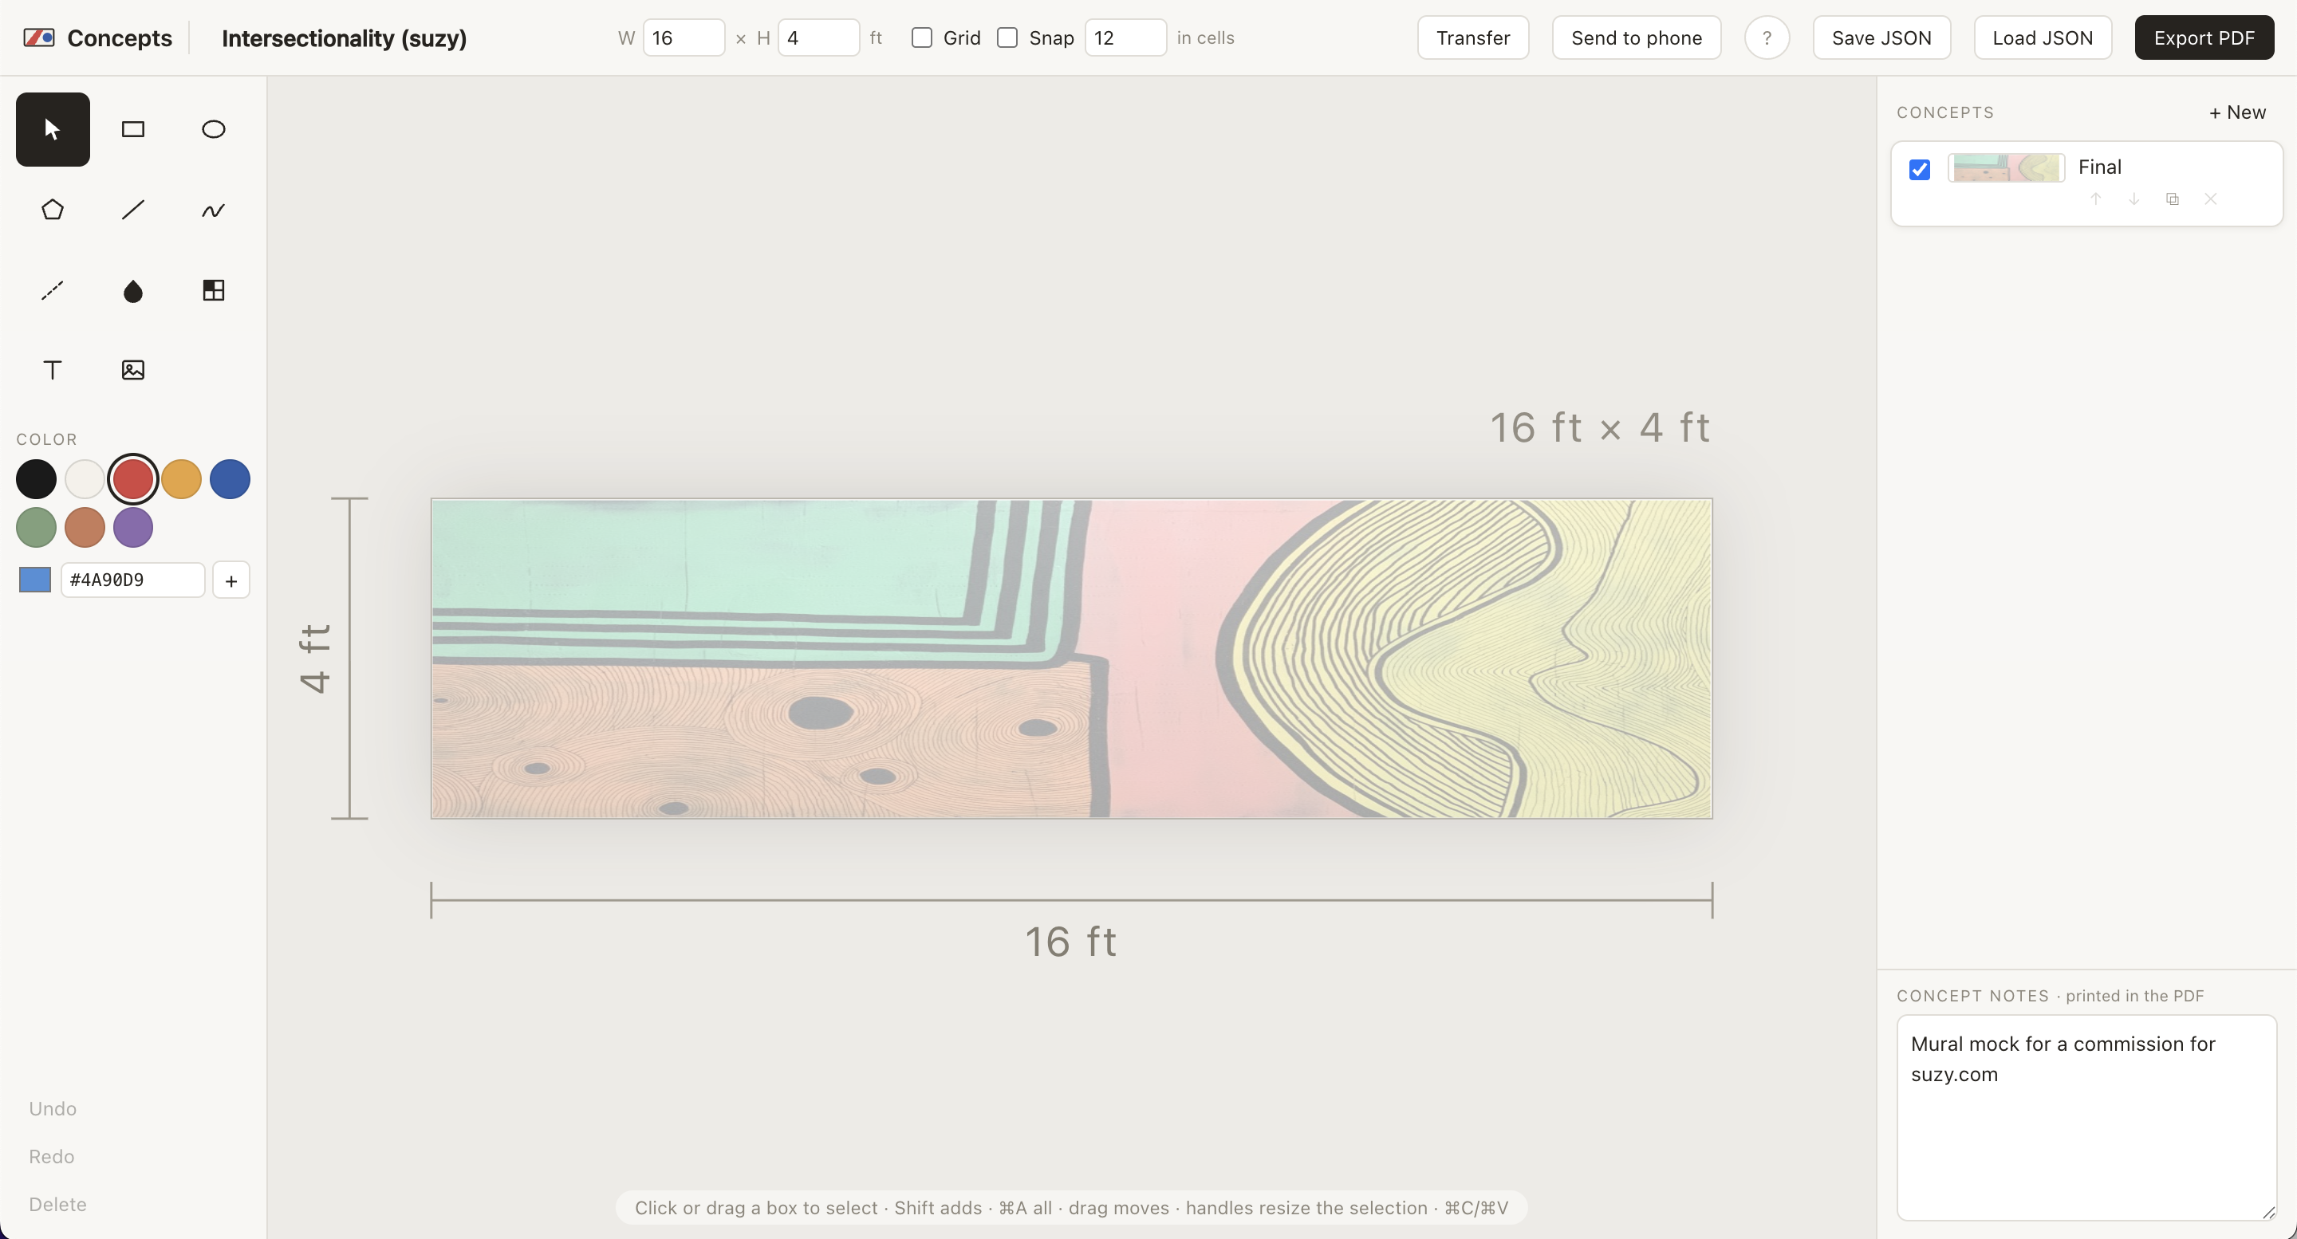Click the hex color field #4A90D9

coord(133,580)
